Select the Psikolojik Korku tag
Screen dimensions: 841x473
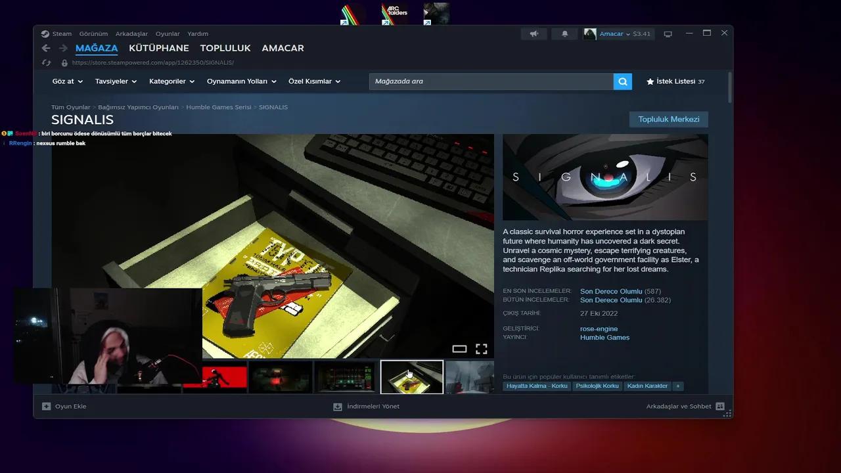(597, 386)
